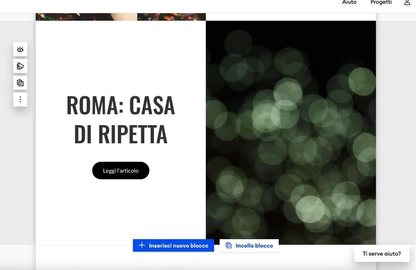Click the Leggi l'articolo button

click(x=121, y=171)
